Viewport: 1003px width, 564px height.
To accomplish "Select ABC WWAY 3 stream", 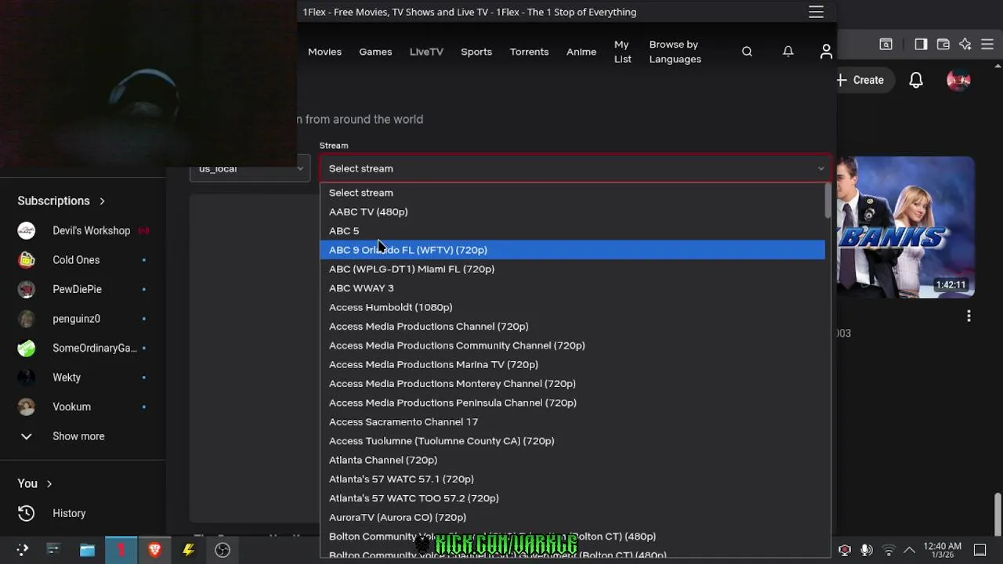I will coord(572,287).
